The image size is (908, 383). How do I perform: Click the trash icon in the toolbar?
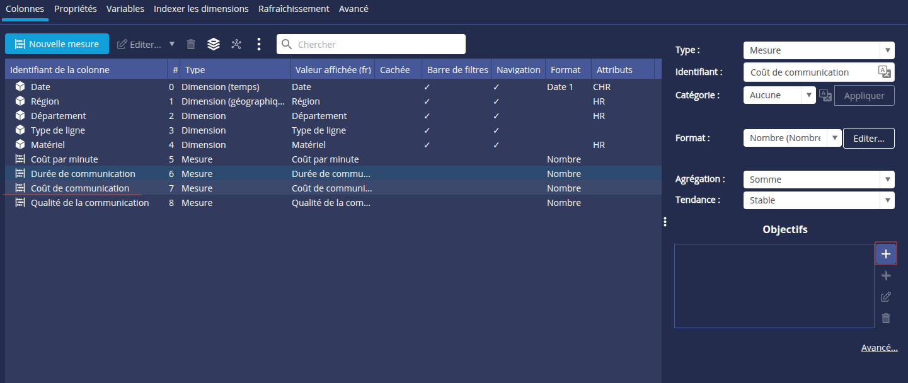[191, 44]
